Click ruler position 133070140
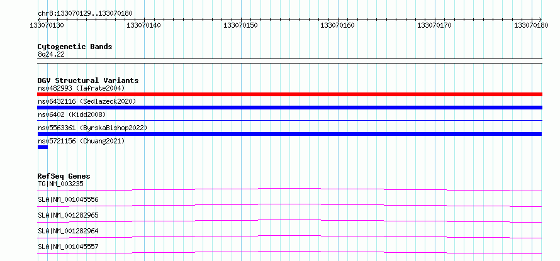This screenshot has height=261, width=560. tap(144, 25)
